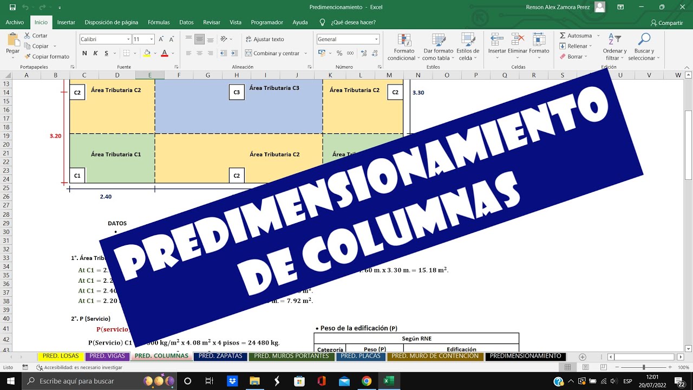Viewport: 693px width, 390px height.
Task: Align text right
Action: pos(210,53)
